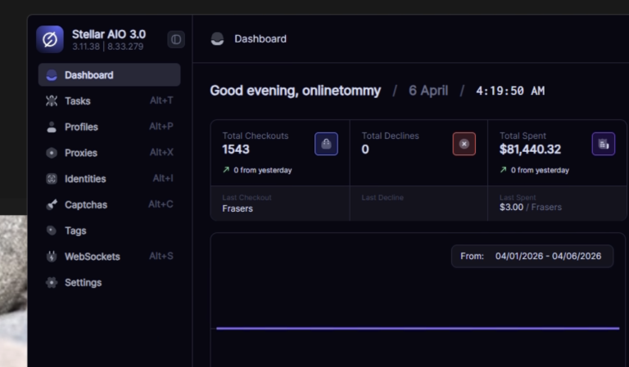
Task: Click the 4:19:50 AM clock
Action: pyautogui.click(x=510, y=91)
